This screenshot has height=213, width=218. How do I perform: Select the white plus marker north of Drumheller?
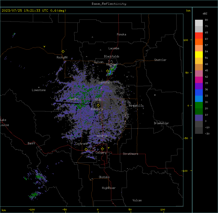pos(155,95)
